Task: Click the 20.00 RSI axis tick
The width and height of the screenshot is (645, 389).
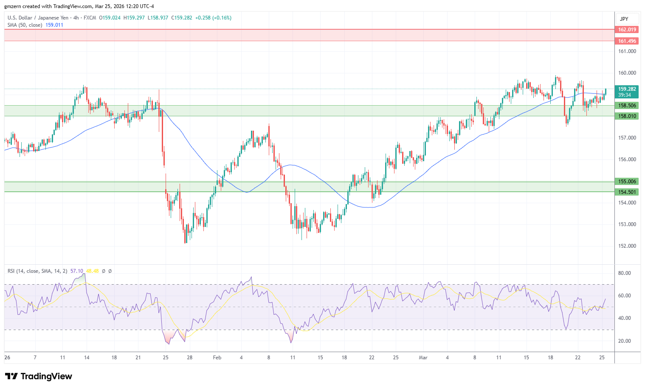Action: click(x=625, y=341)
